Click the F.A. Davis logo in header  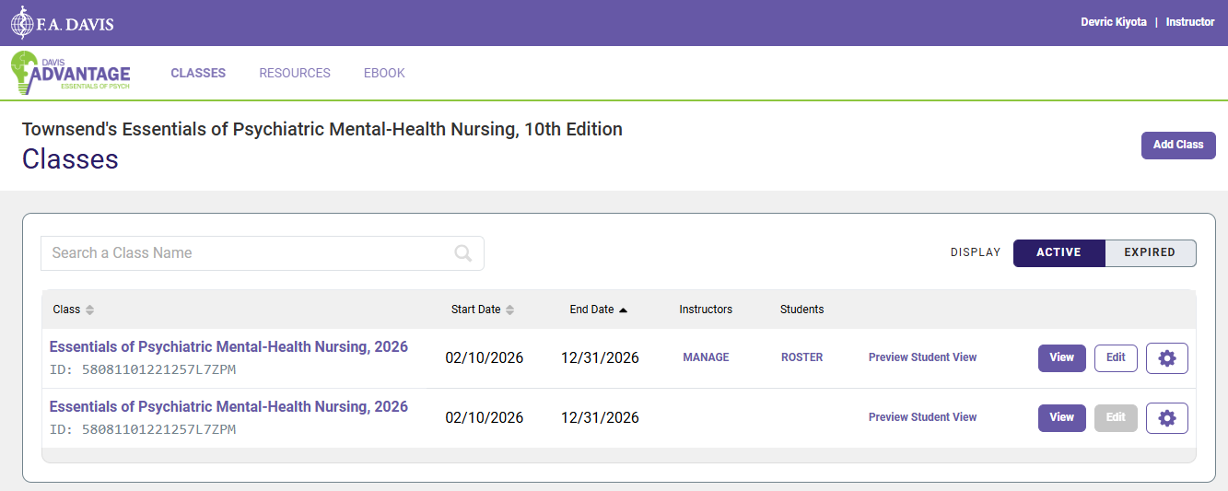click(62, 22)
